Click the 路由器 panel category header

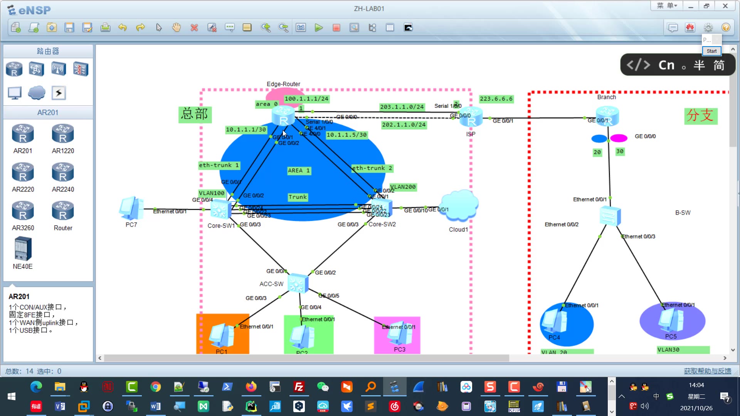[48, 51]
